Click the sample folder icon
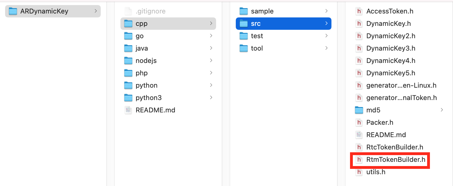 [244, 11]
